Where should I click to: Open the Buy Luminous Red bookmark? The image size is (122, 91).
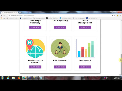(92, 18)
